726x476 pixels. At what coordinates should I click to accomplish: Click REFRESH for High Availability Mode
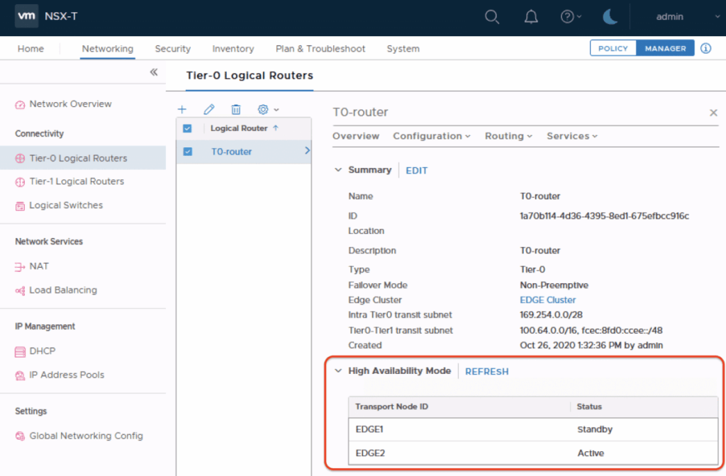(486, 371)
